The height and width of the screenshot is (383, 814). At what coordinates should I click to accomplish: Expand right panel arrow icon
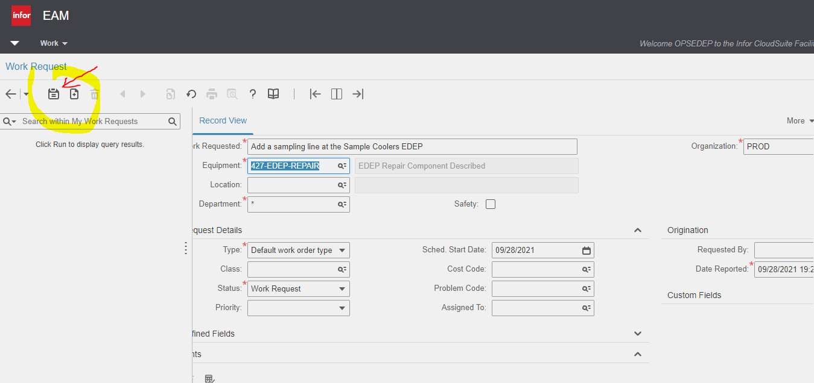[358, 94]
